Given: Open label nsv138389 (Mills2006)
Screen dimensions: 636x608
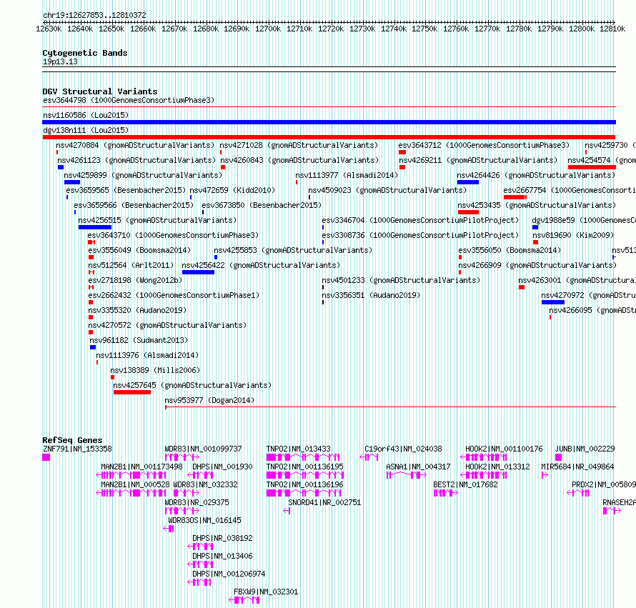Looking at the screenshot, I should [x=155, y=370].
